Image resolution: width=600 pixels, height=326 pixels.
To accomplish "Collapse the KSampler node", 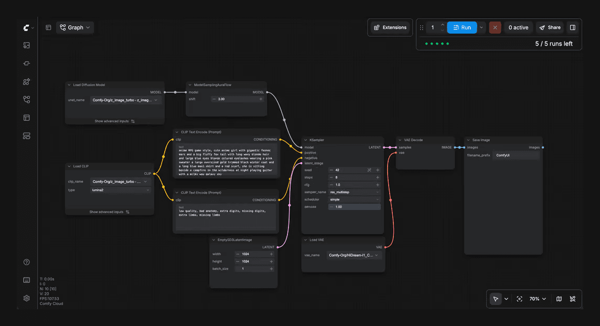I will point(305,140).
